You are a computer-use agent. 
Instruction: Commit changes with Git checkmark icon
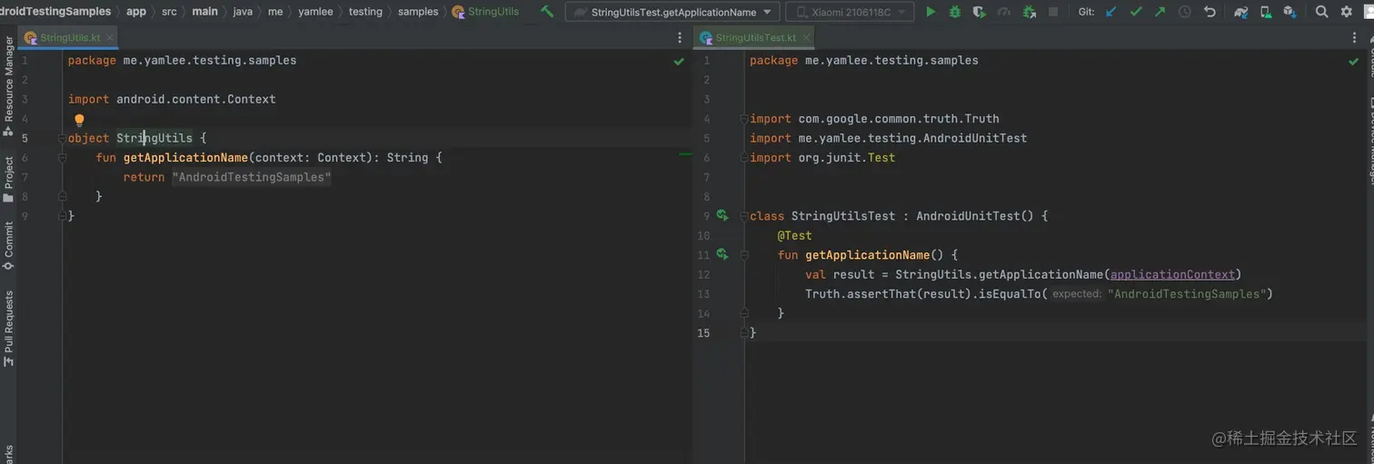pos(1136,12)
